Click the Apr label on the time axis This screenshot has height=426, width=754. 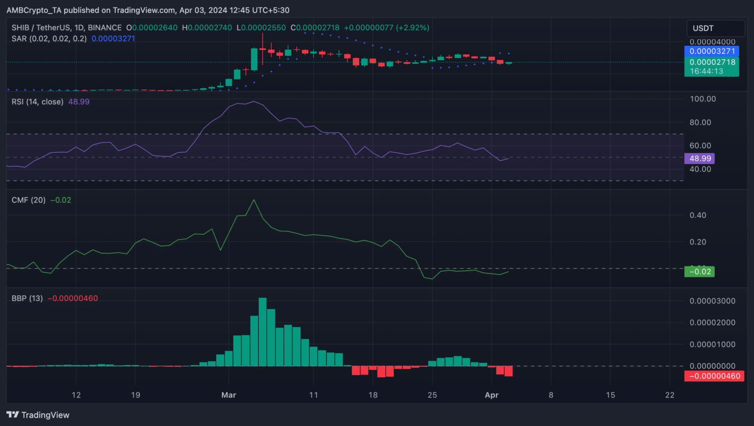tap(491, 395)
